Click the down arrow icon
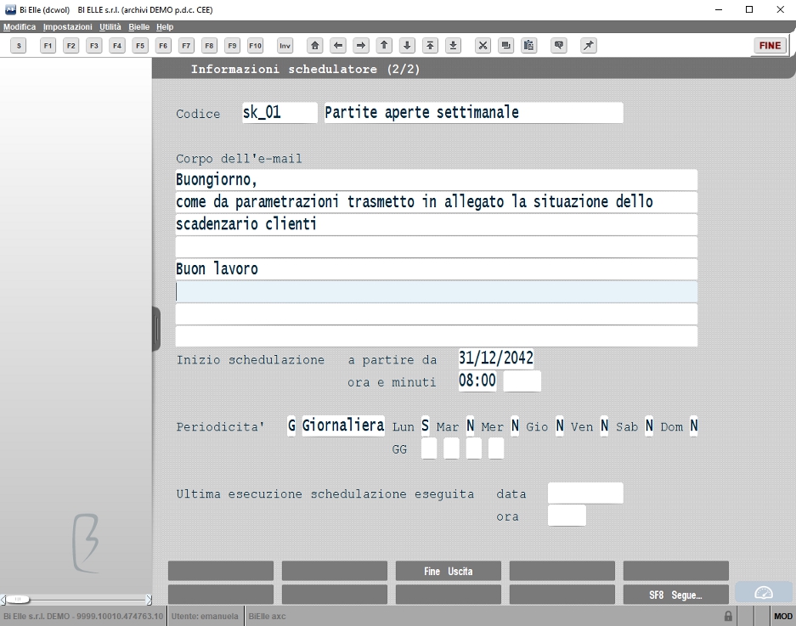Screen dimensions: 796x626 (x=407, y=46)
